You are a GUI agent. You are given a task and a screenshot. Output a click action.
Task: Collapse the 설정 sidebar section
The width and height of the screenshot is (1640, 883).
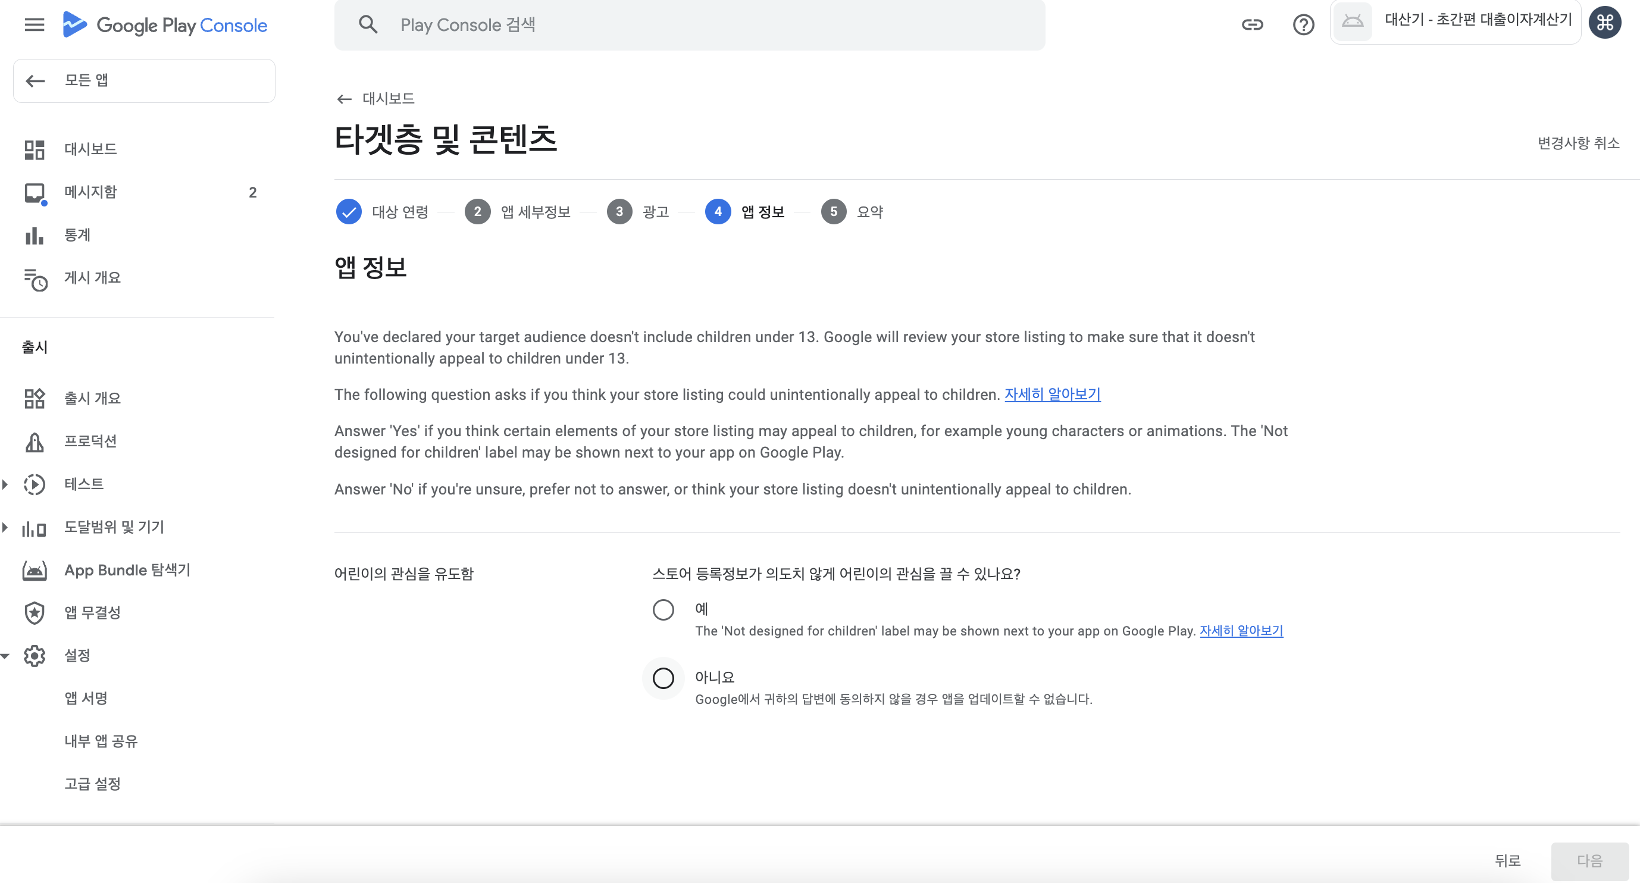click(5, 656)
